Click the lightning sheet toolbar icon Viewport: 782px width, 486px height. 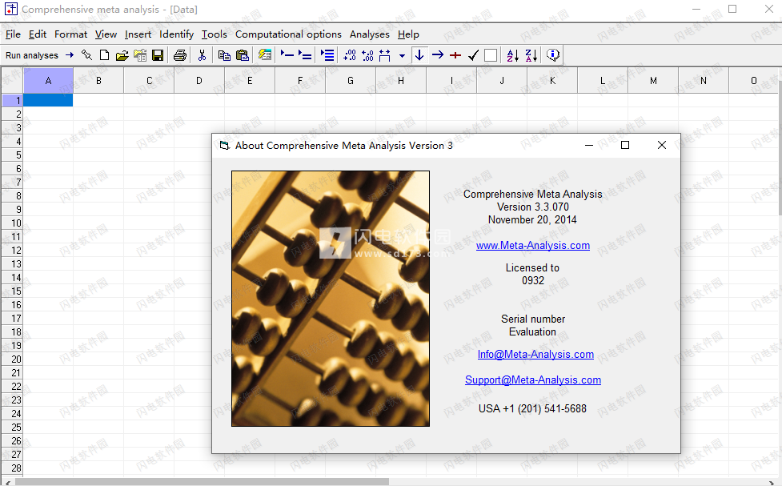(x=265, y=55)
